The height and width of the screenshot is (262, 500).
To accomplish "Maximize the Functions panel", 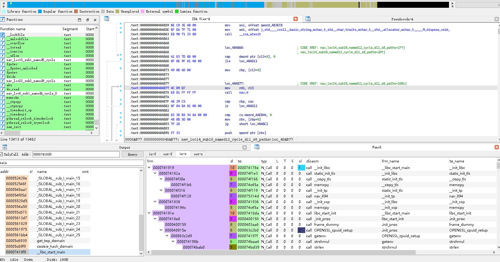I will [x=80, y=20].
